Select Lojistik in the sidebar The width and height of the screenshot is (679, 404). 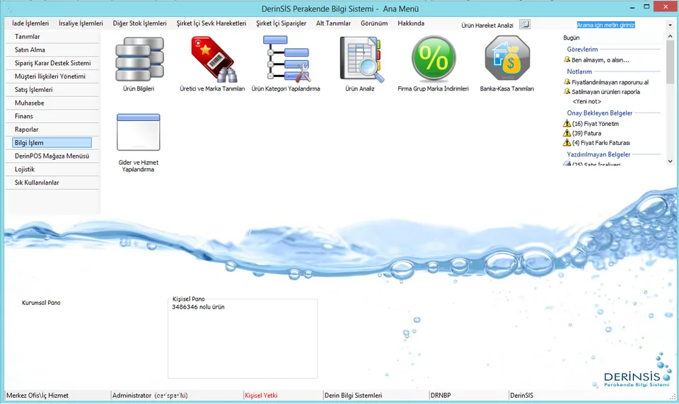pyautogui.click(x=53, y=169)
